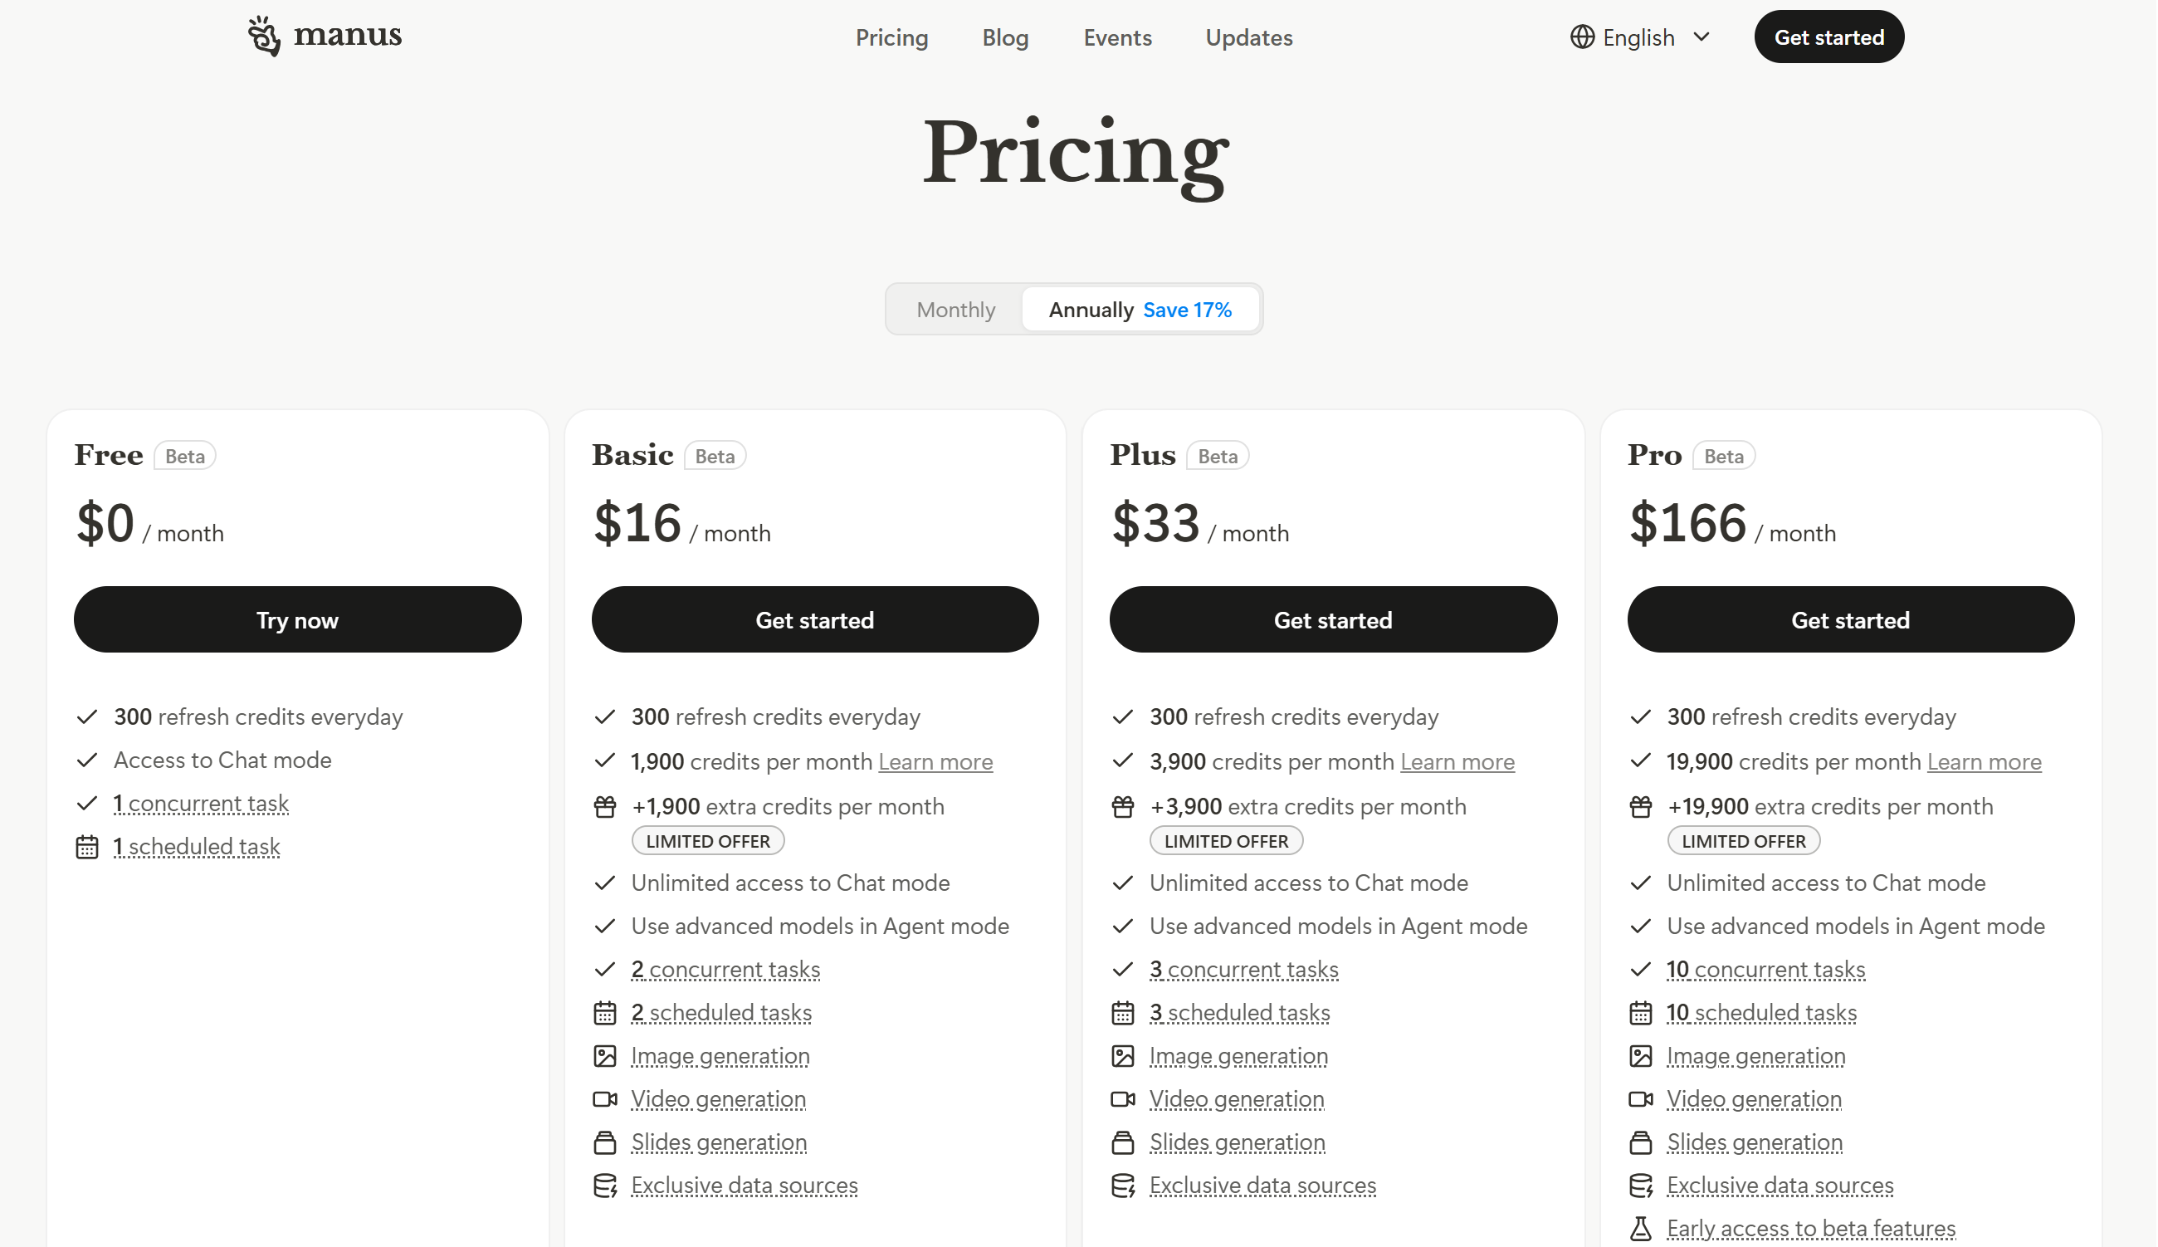
Task: Open Learn more link in the Plus plan credits
Action: pos(1457,761)
